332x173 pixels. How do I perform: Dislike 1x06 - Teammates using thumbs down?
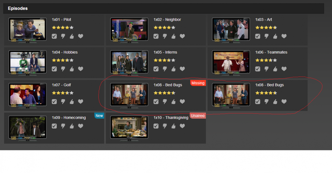[x=266, y=69]
